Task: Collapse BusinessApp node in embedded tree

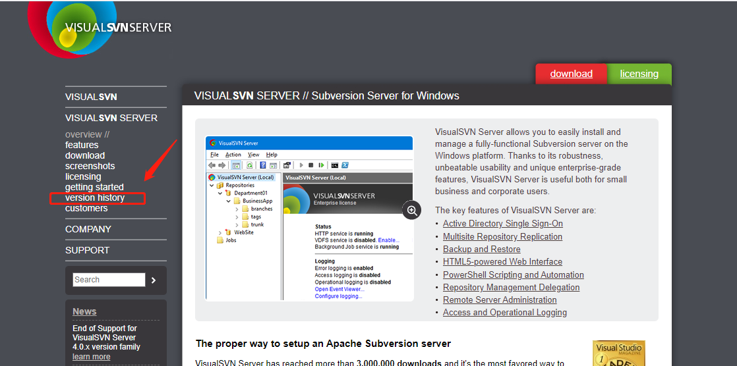Action: pyautogui.click(x=229, y=201)
